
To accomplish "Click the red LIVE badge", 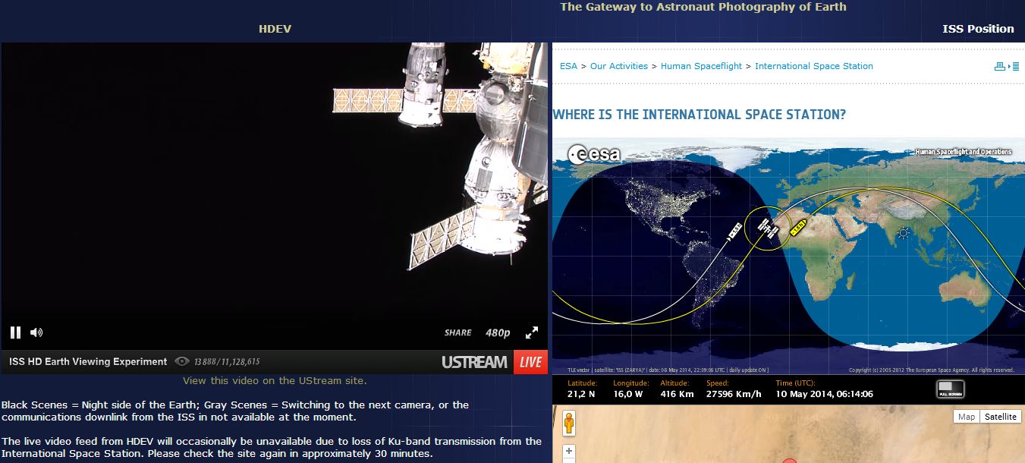I will click(x=530, y=362).
